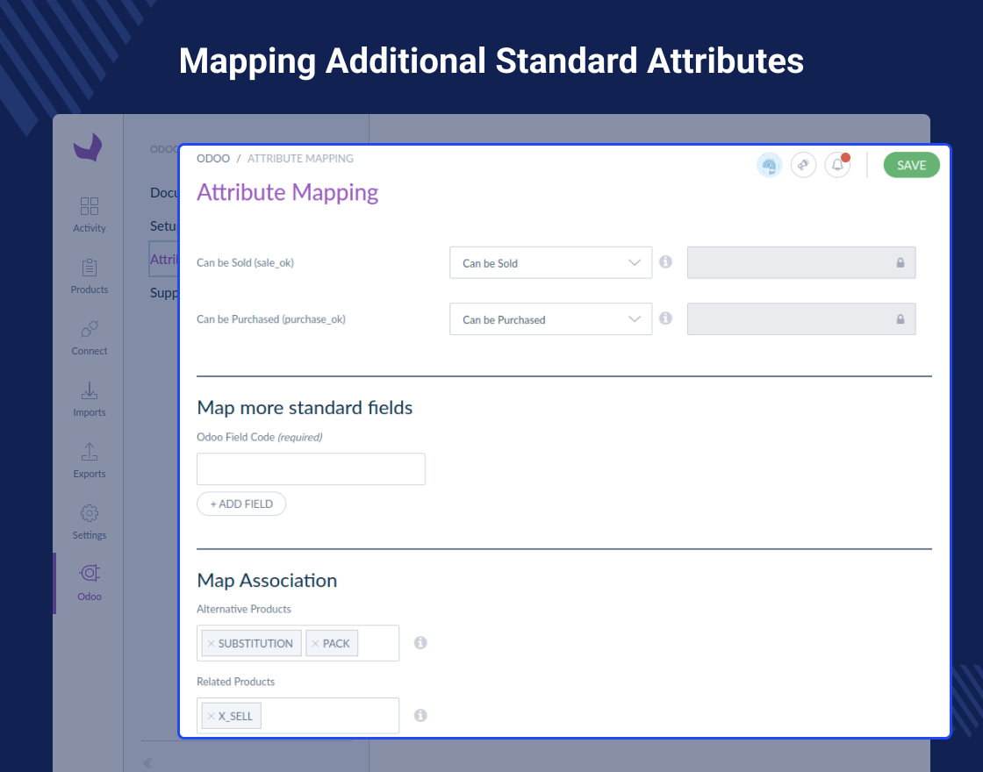Click the Akeneo logo in sidebar
The height and width of the screenshot is (772, 983).
(88, 147)
